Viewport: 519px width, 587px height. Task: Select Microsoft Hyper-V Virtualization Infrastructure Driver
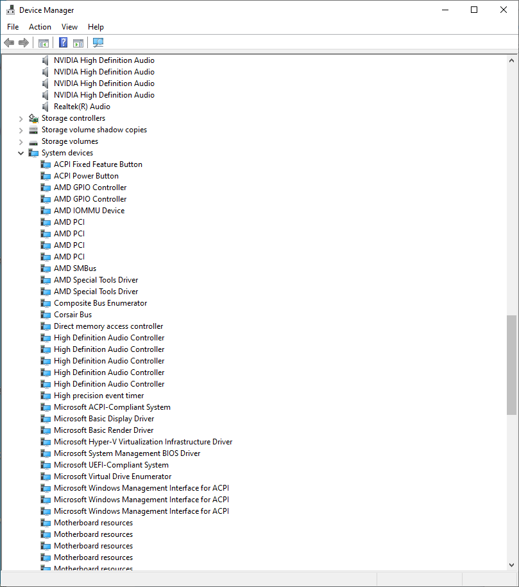pos(143,442)
